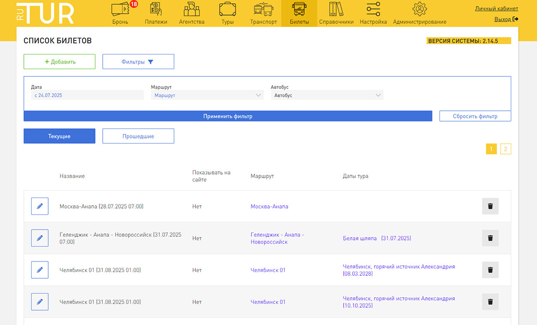This screenshot has height=325, width=537.
Task: Open the Агентства section icon
Action: coord(192,9)
